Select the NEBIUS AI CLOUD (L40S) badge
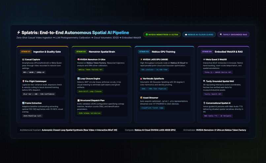The height and width of the screenshot is (163, 266). 199,34
